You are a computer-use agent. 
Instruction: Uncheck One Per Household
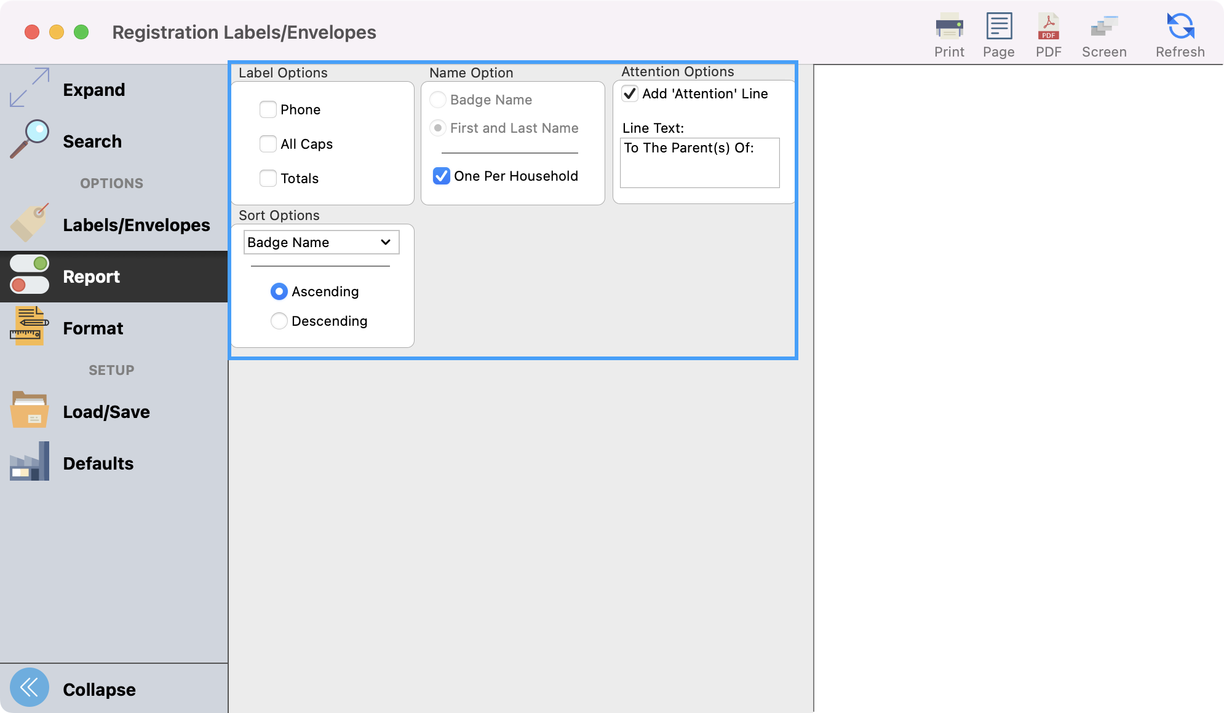[442, 176]
